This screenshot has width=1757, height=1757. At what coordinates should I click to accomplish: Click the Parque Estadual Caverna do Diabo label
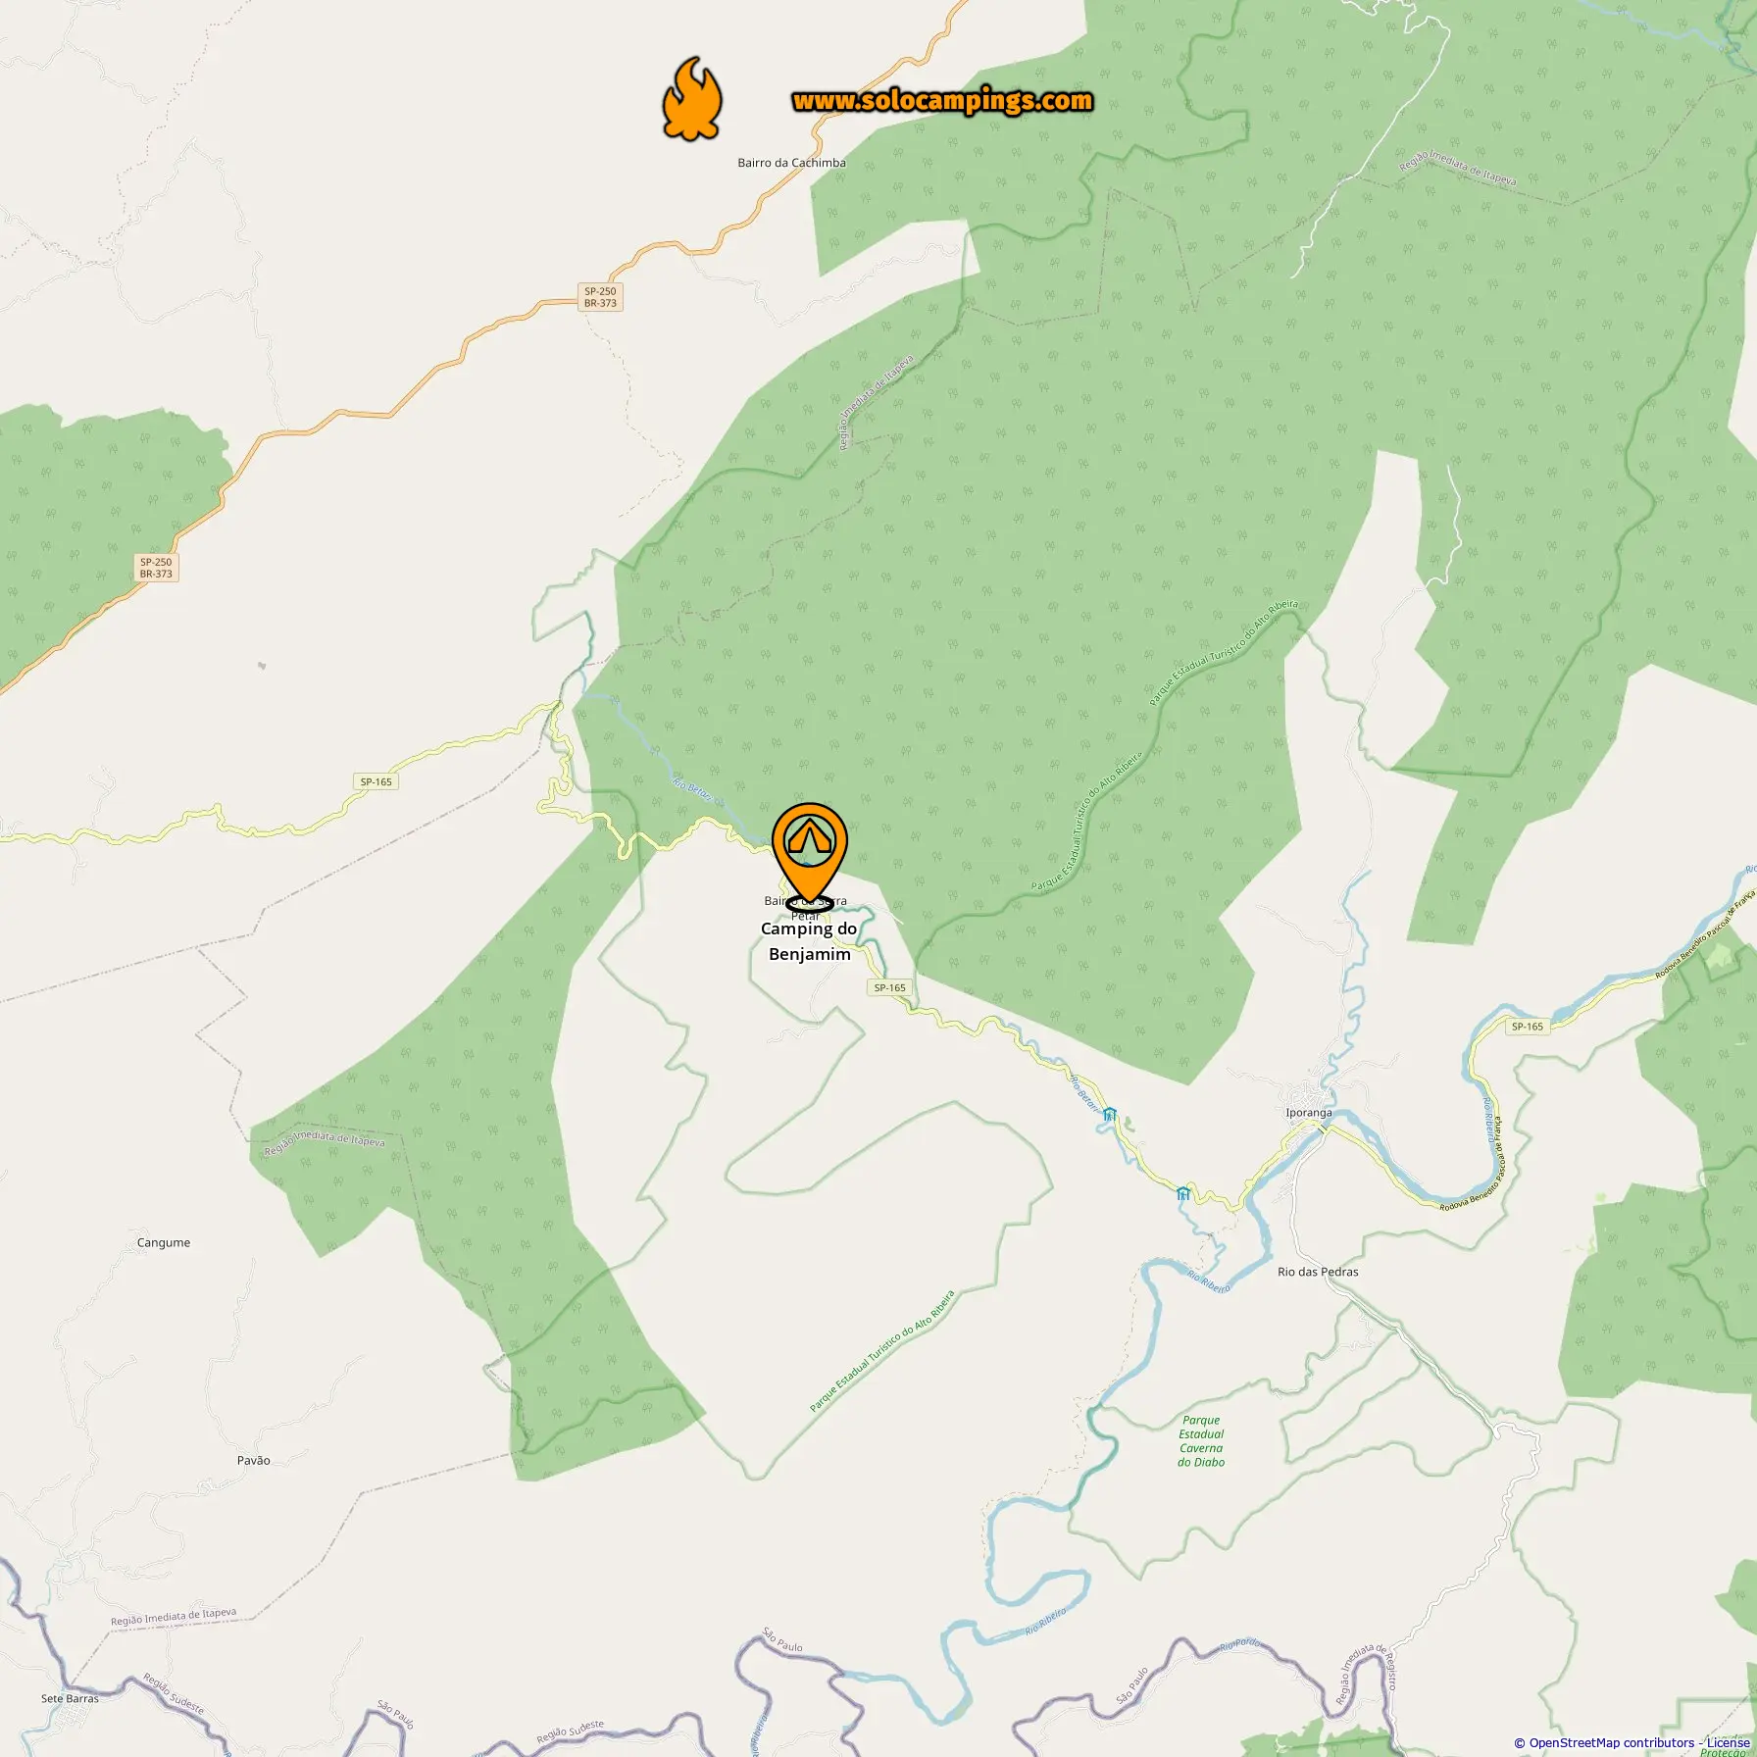pyautogui.click(x=1201, y=1441)
